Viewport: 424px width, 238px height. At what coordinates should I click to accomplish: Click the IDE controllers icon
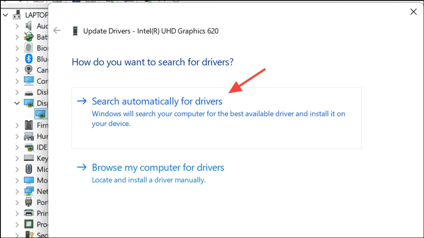(x=29, y=147)
